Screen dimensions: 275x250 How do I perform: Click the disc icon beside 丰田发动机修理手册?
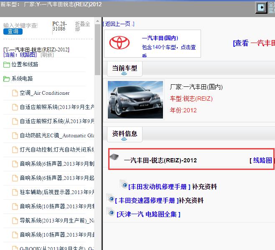[124, 184]
